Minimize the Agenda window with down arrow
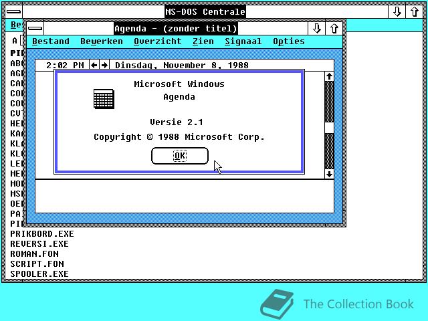 316,28
